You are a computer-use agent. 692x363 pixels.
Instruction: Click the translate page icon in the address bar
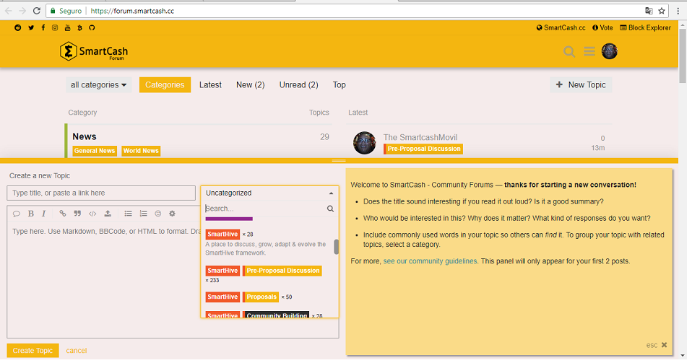649,11
